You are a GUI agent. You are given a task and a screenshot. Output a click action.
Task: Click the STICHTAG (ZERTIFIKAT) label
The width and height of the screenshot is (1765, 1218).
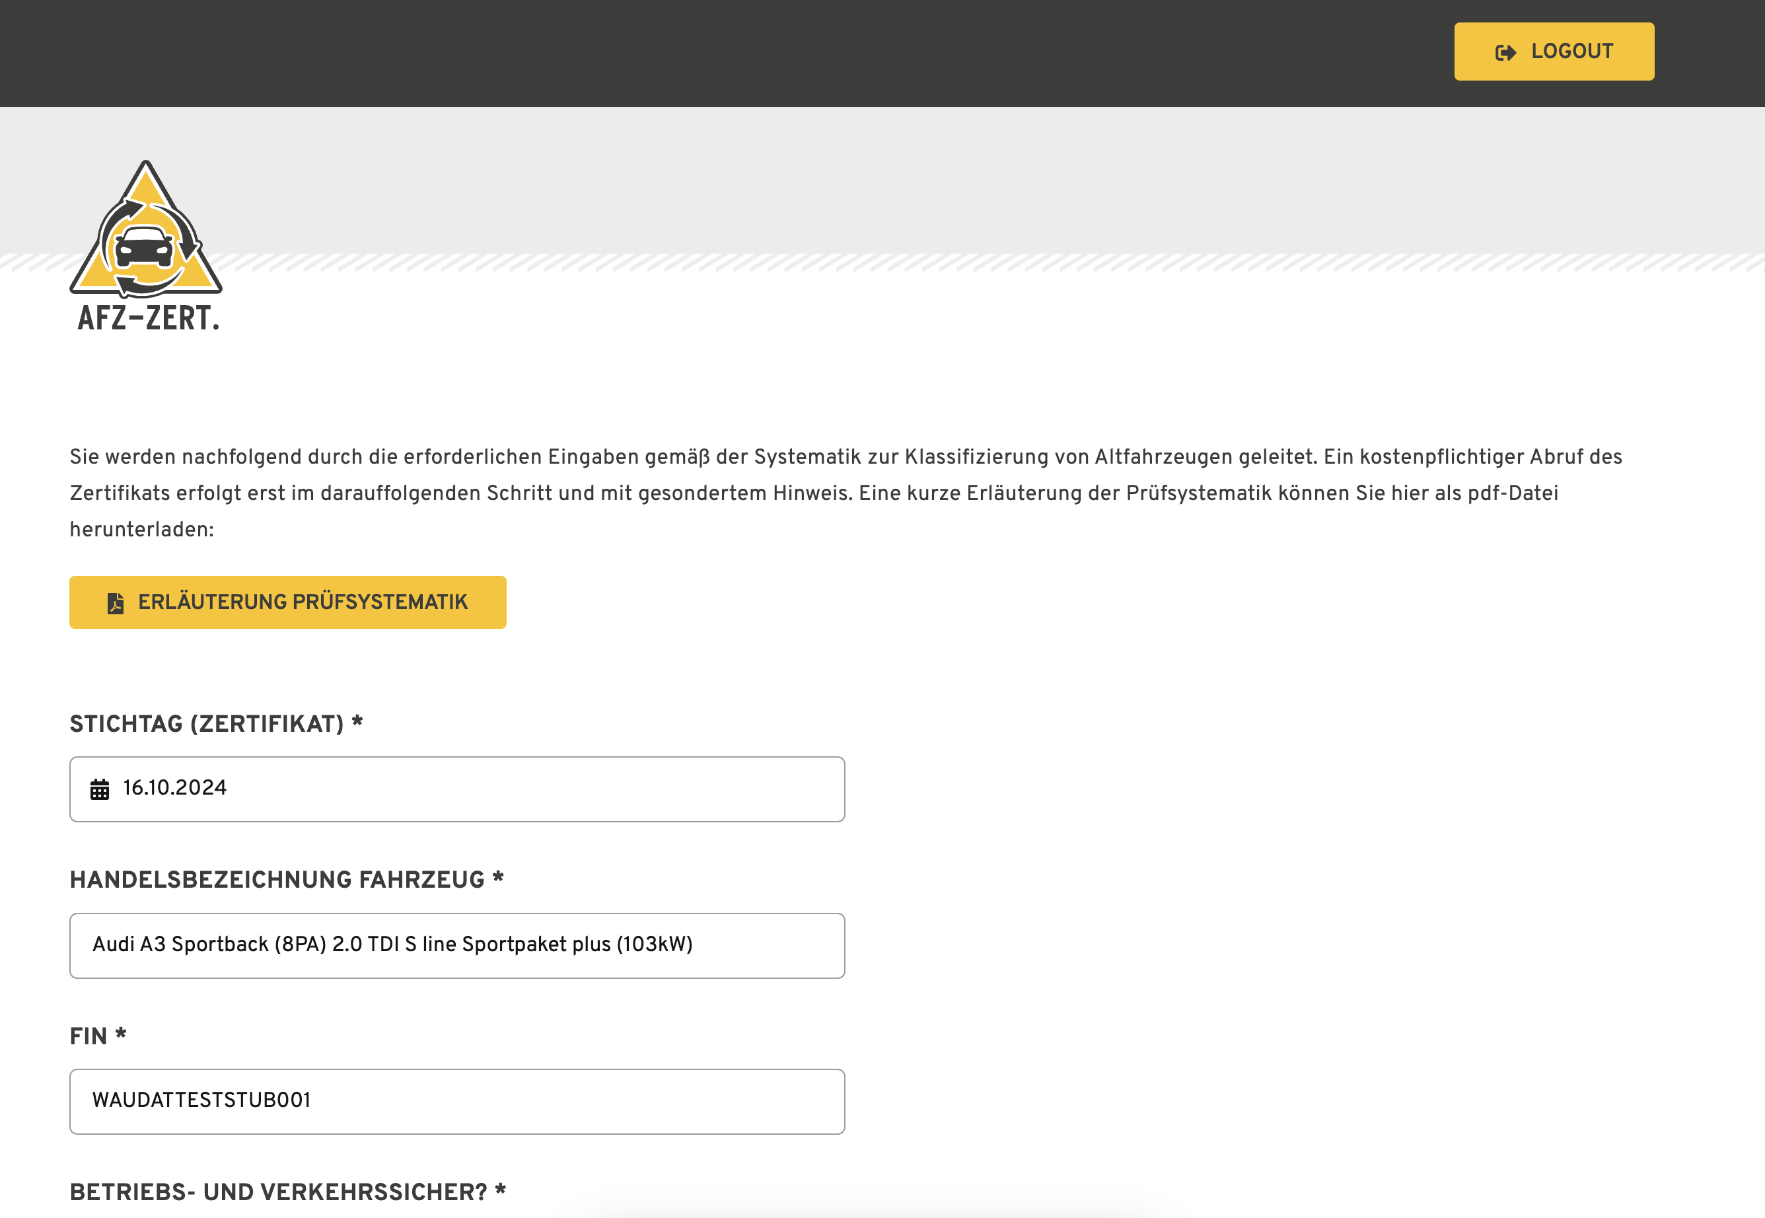click(x=216, y=723)
